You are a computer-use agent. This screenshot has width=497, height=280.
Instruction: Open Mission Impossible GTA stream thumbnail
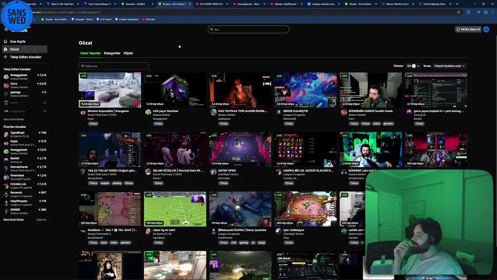[110, 90]
